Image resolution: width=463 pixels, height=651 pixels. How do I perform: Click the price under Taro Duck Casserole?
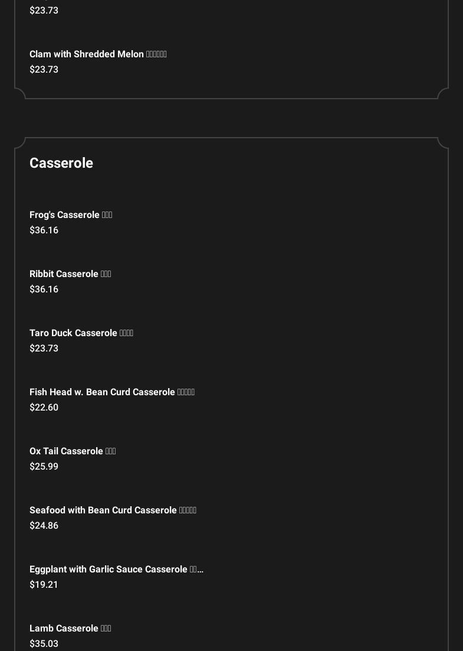pyautogui.click(x=44, y=349)
